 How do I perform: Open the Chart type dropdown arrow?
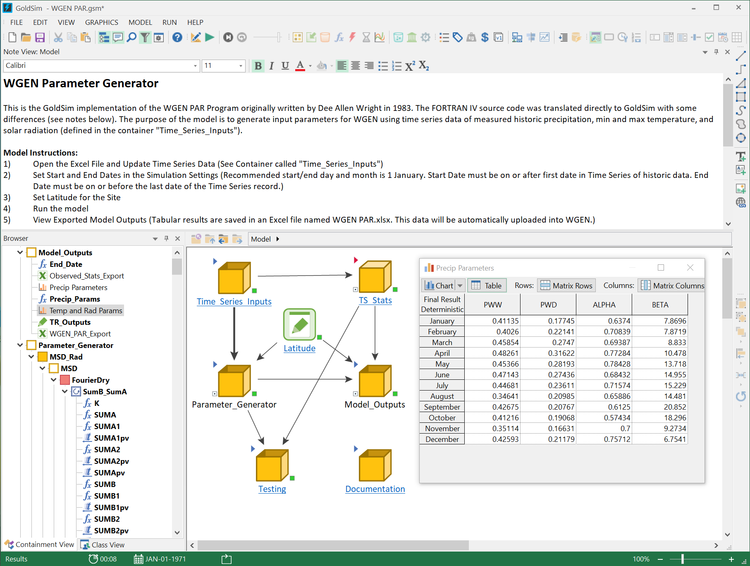point(460,285)
